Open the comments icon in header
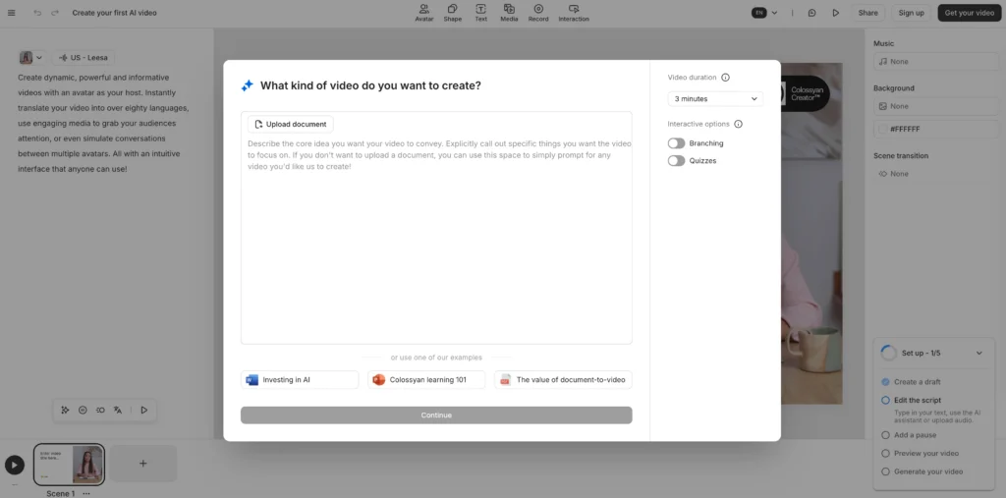1006x498 pixels. click(x=812, y=13)
